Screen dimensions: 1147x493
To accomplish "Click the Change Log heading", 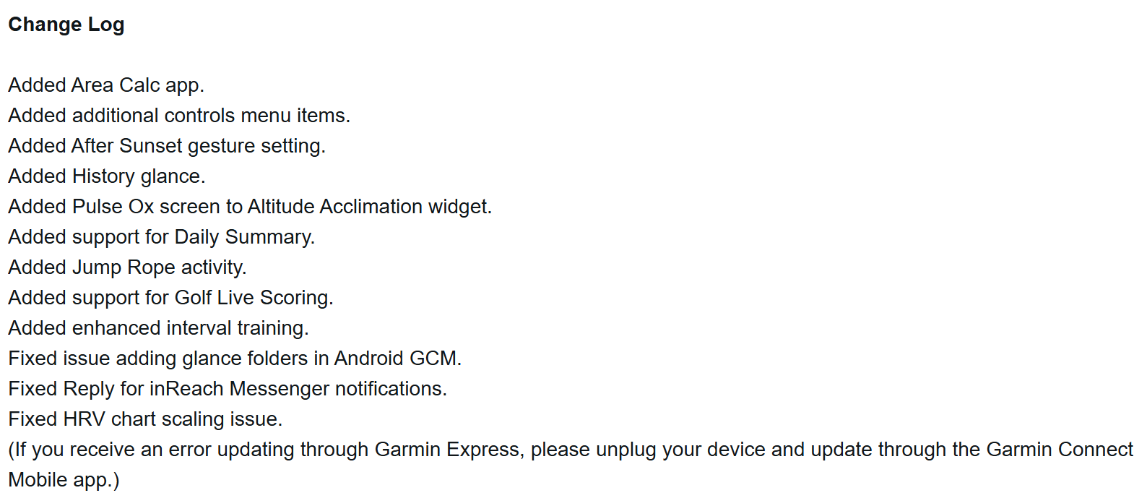I will tap(66, 25).
